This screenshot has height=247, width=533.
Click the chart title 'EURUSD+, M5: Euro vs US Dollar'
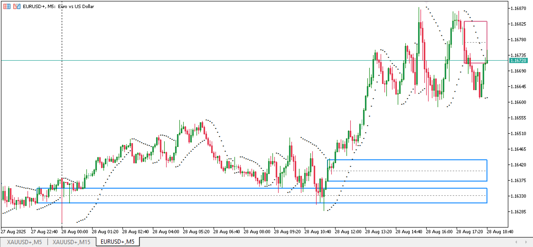58,6
